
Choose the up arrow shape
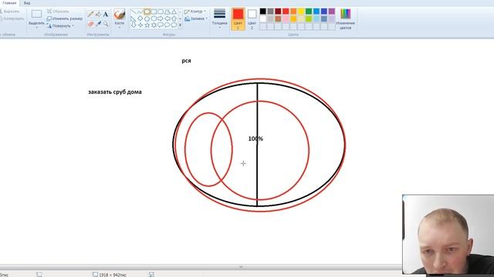(174, 18)
